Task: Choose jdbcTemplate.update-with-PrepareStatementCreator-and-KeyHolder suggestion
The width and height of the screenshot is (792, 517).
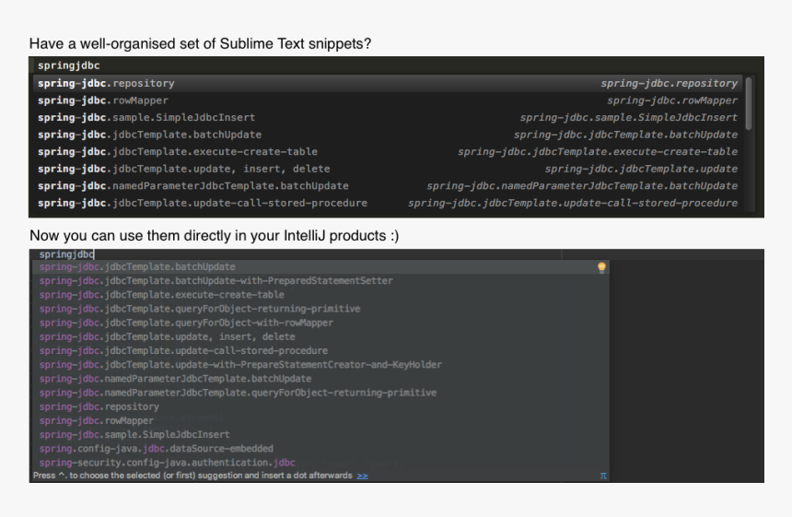Action: [x=240, y=365]
